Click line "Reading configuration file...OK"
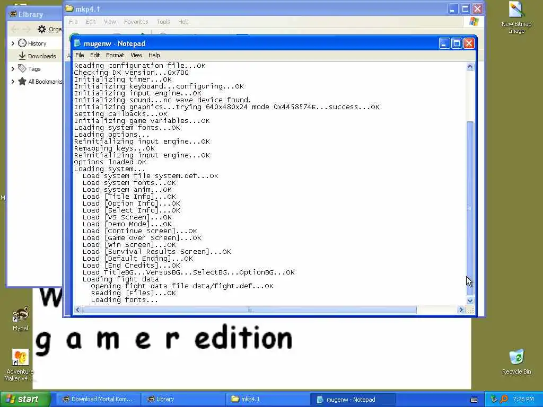The image size is (543, 407). [139, 65]
